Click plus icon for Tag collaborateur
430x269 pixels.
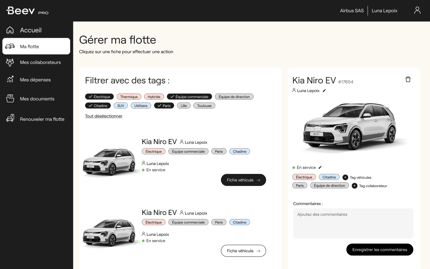(x=354, y=186)
